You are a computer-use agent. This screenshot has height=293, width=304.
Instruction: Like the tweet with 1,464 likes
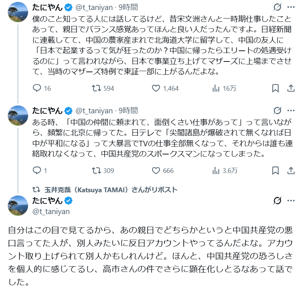coord(156,88)
